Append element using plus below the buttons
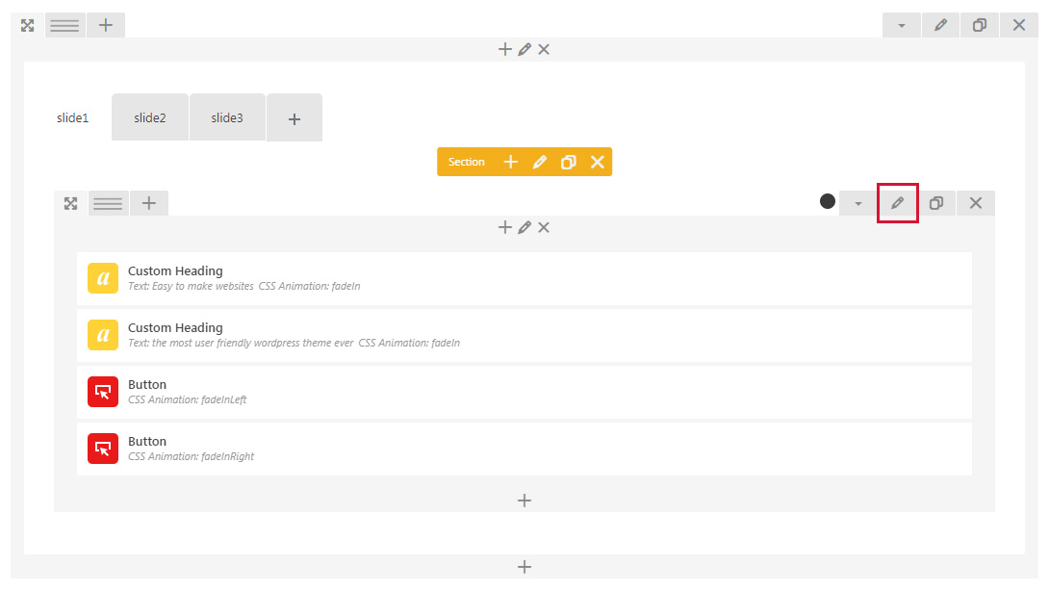 524,501
